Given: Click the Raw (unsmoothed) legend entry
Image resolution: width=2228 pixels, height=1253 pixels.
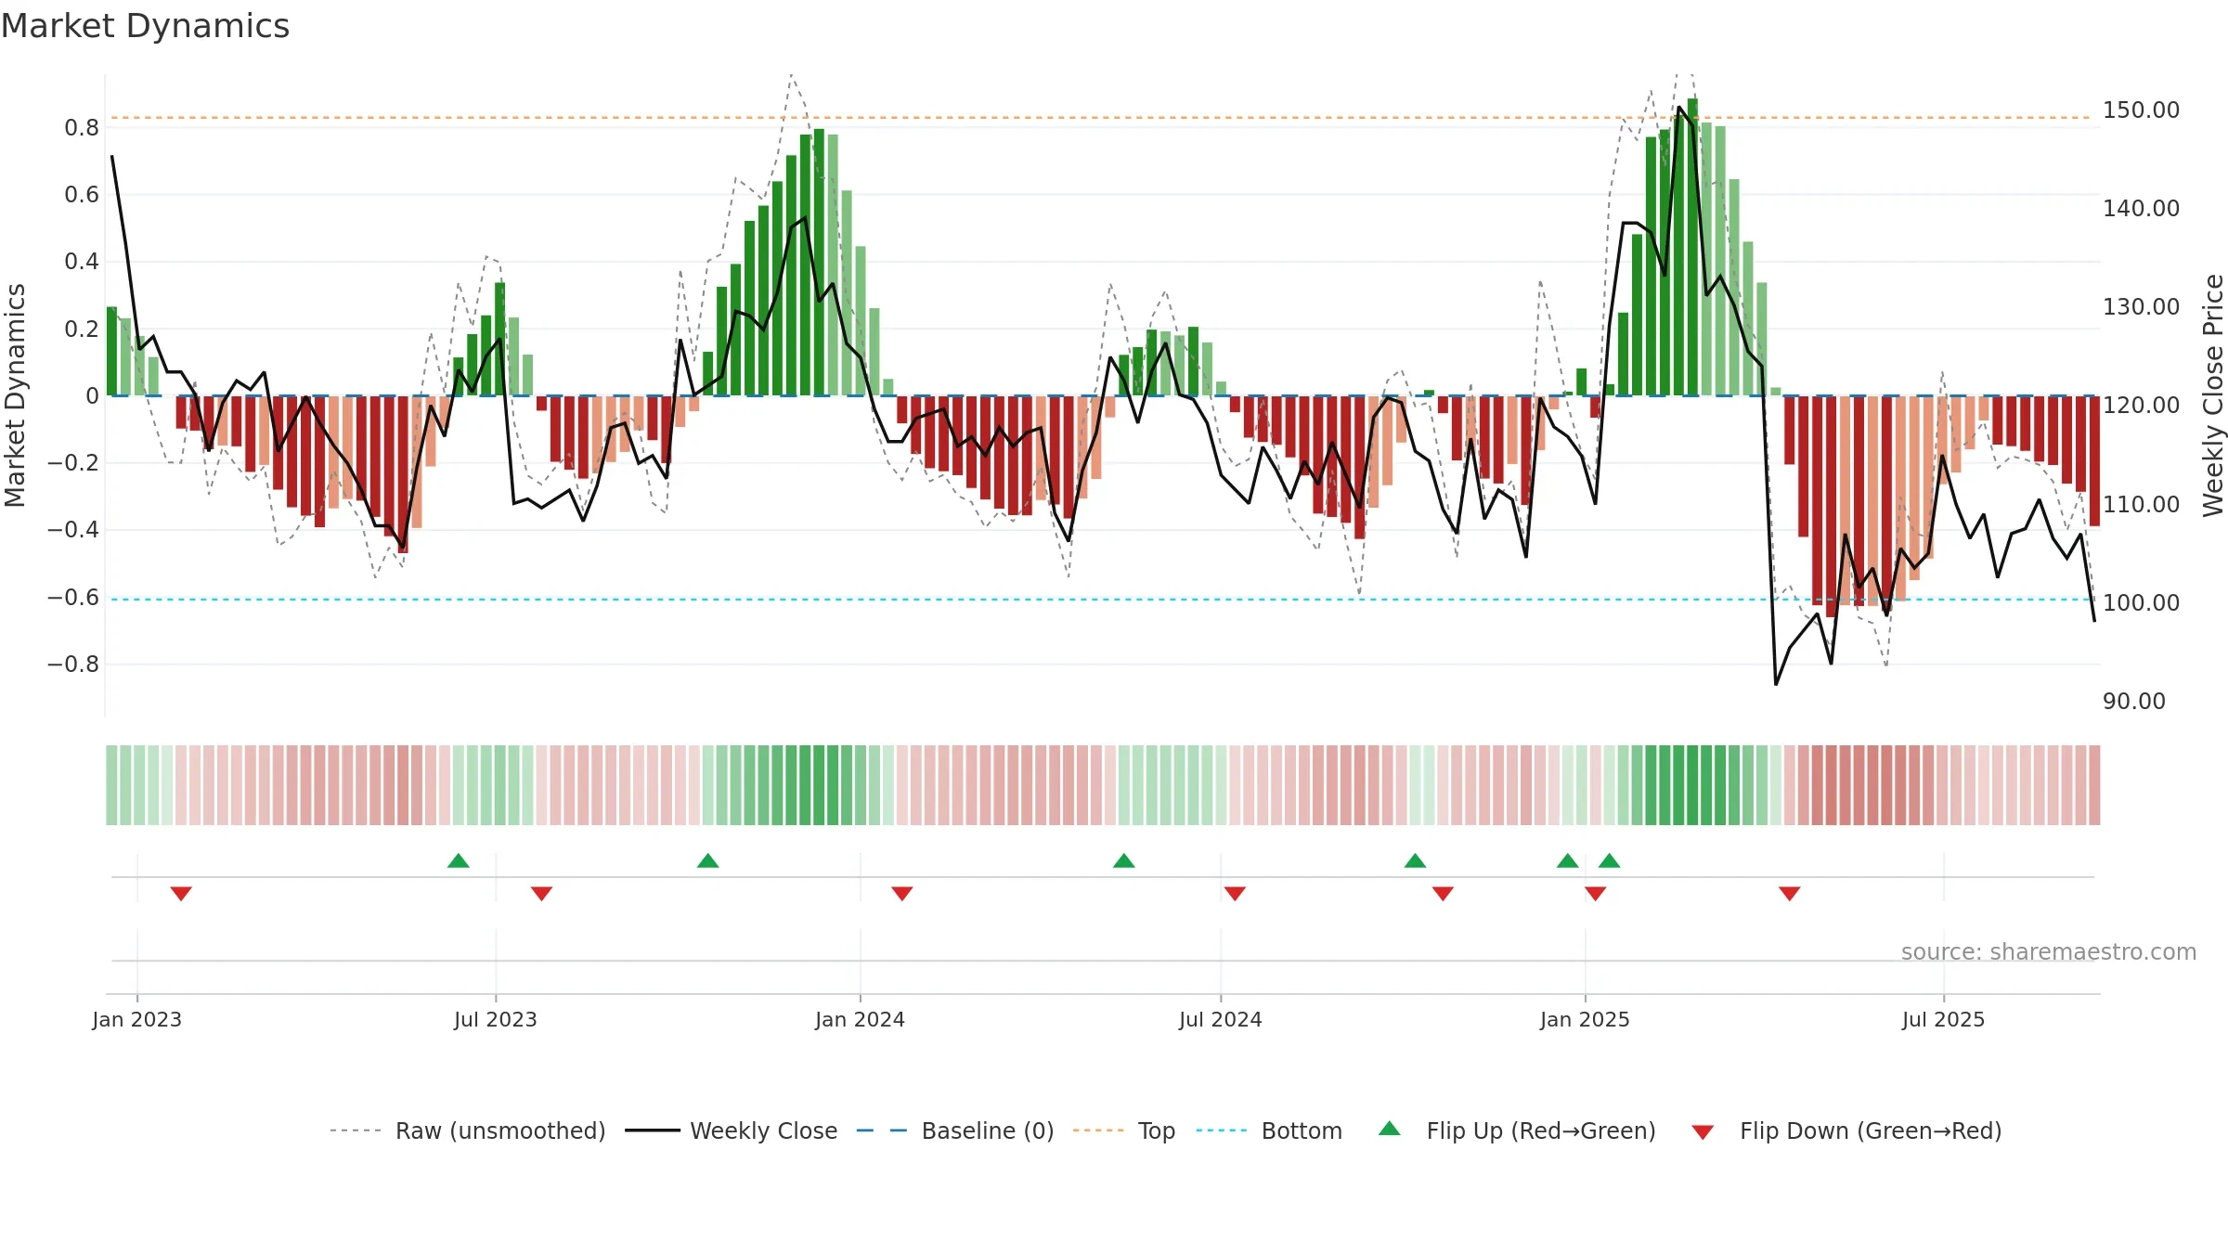Looking at the screenshot, I should tap(468, 1130).
